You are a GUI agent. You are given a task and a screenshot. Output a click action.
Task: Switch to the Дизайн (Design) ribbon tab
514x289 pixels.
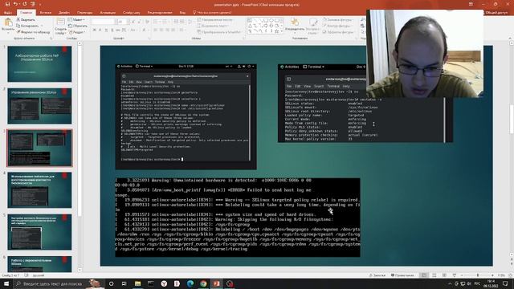64,13
